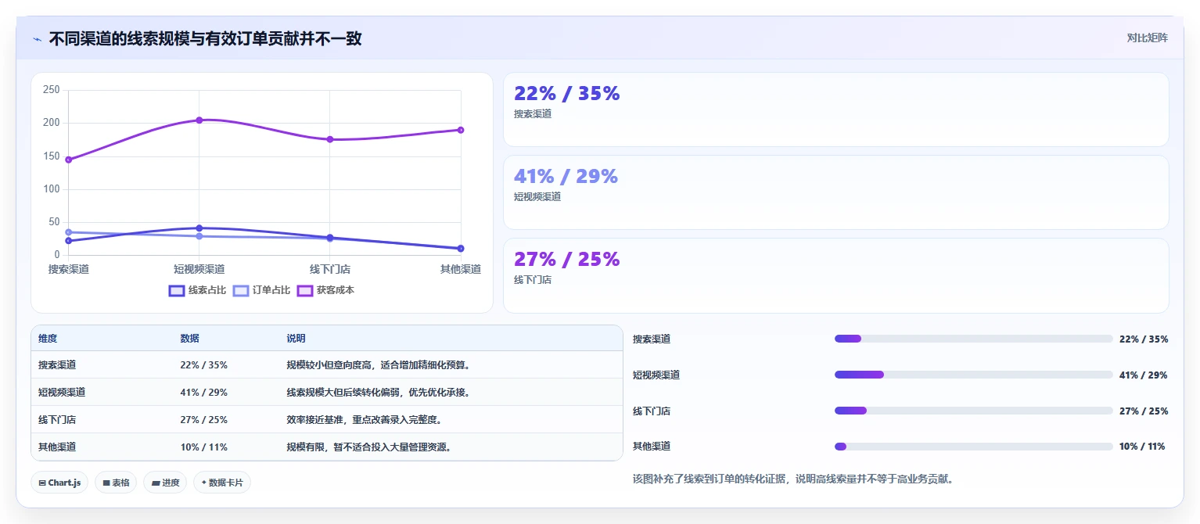Click the 其他渠道 progress bar
1200x524 pixels.
974,447
